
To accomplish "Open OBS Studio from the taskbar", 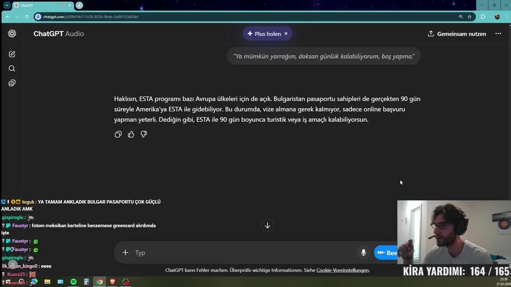I will [x=126, y=282].
